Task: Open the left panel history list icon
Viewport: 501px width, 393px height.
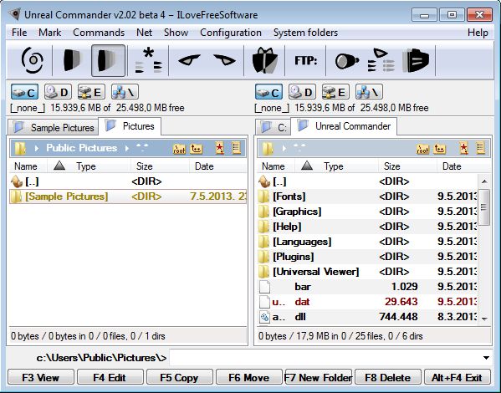Action: click(x=236, y=148)
